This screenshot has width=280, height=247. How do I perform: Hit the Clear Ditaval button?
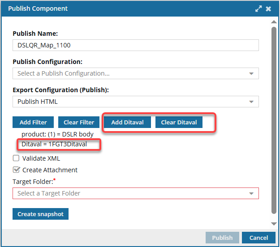(x=179, y=122)
